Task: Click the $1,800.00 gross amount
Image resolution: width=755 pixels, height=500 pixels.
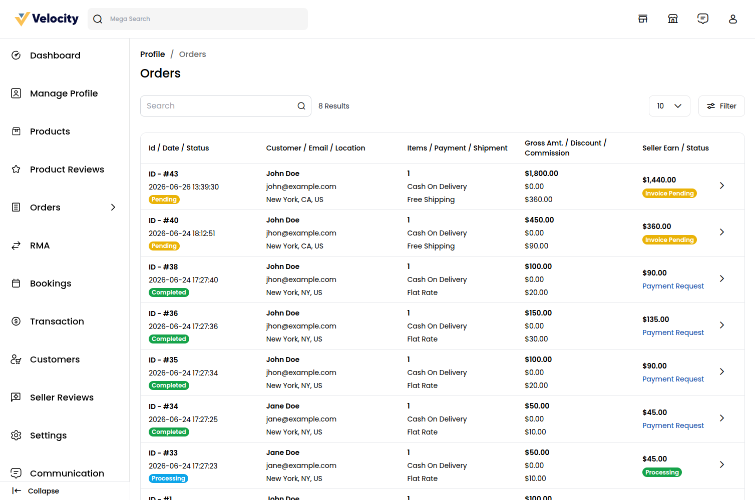Action: coord(541,173)
